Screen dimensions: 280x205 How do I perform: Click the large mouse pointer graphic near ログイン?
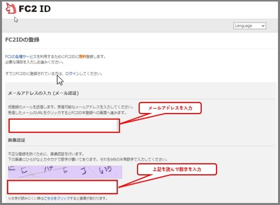click(x=60, y=80)
